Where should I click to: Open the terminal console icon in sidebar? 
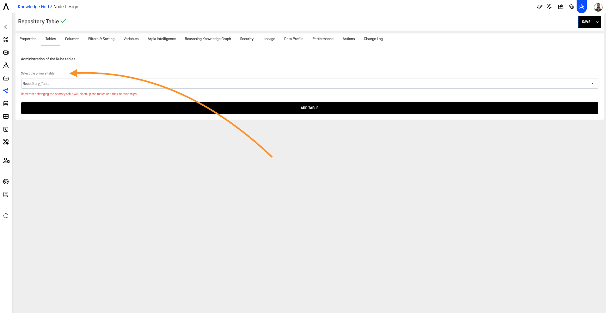[6, 129]
